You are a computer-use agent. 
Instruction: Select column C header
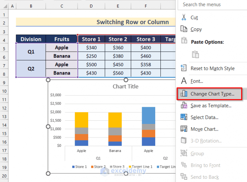(x=62, y=6)
